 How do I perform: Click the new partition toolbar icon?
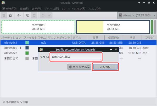point(4,15)
